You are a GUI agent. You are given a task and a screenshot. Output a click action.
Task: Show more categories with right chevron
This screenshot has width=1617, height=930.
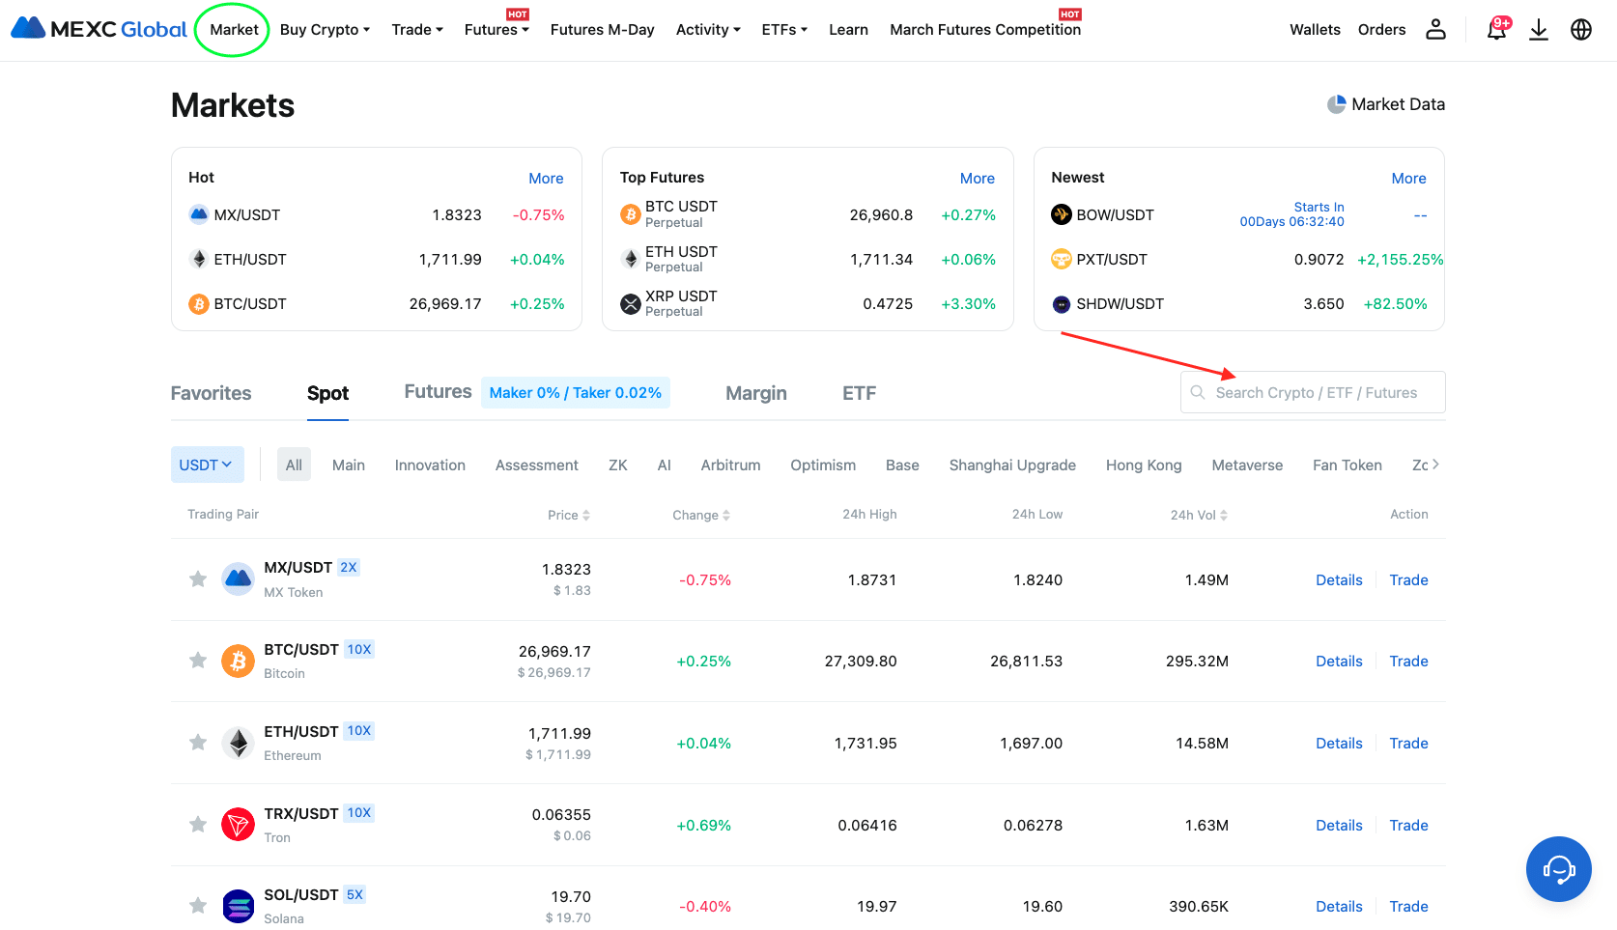point(1435,465)
